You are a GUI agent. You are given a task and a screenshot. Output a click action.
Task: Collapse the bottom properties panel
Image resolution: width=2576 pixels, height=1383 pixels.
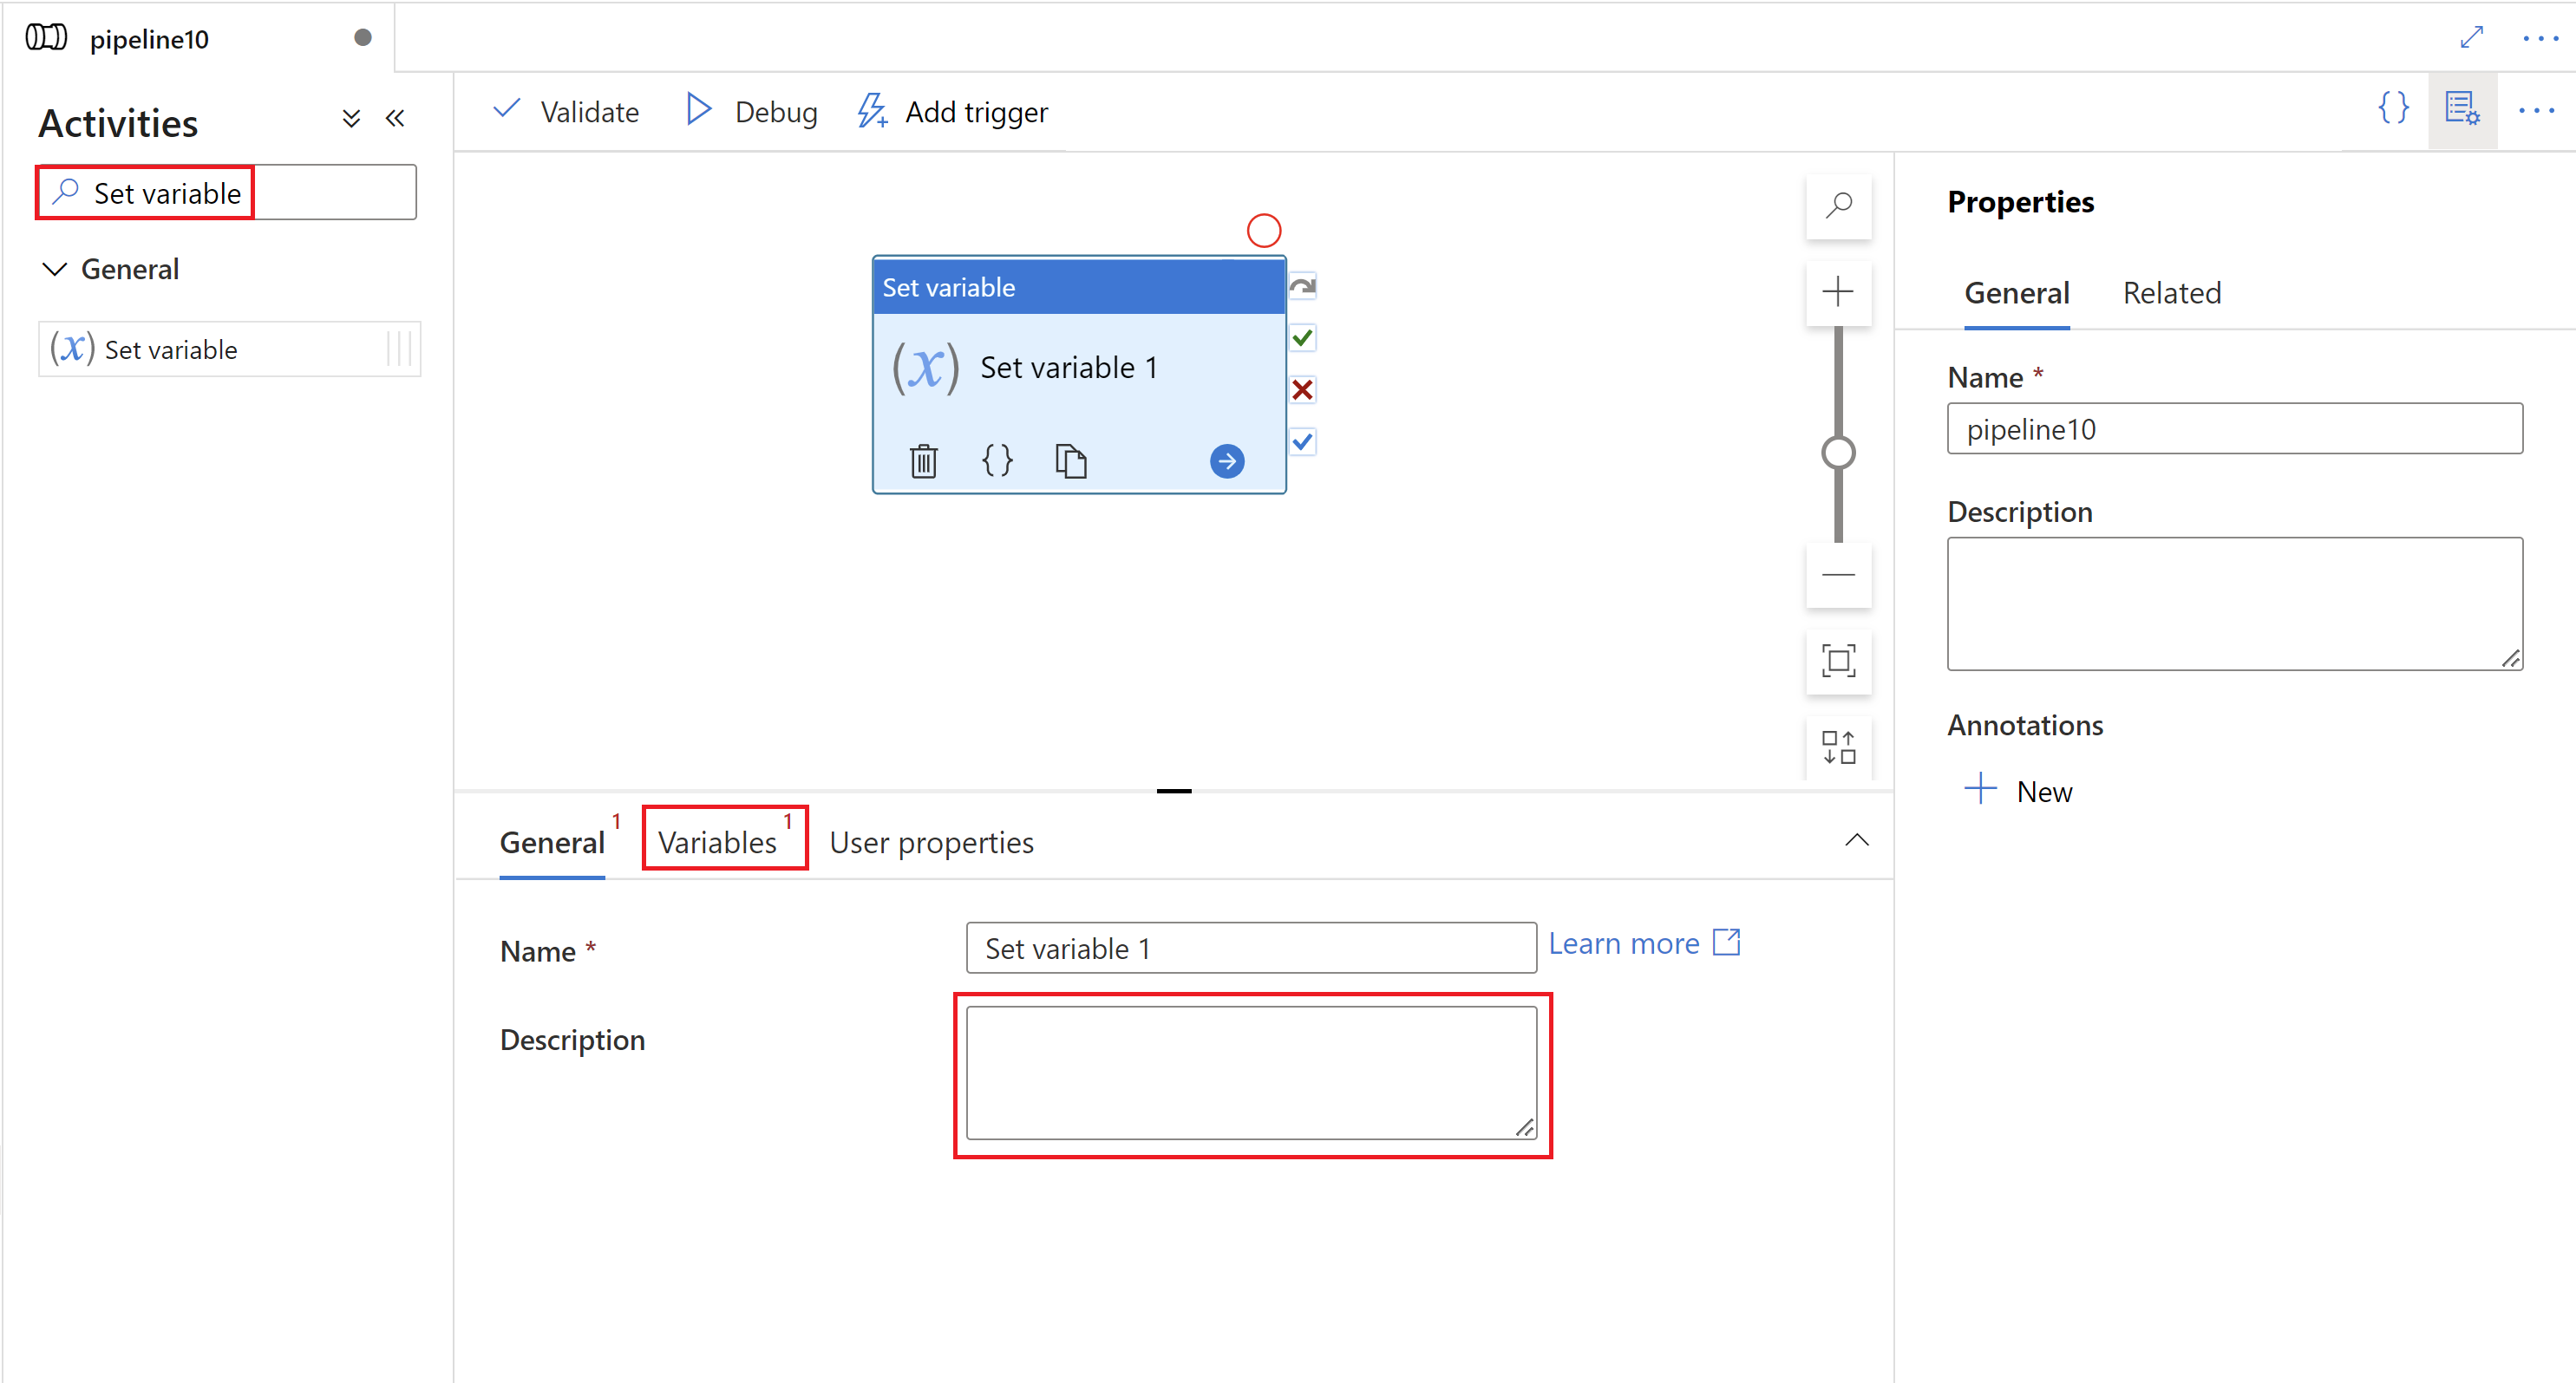(x=1859, y=841)
